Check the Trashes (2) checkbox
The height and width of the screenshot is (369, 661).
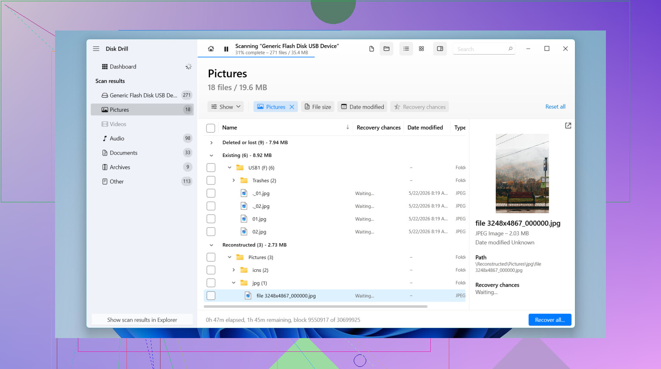point(211,180)
